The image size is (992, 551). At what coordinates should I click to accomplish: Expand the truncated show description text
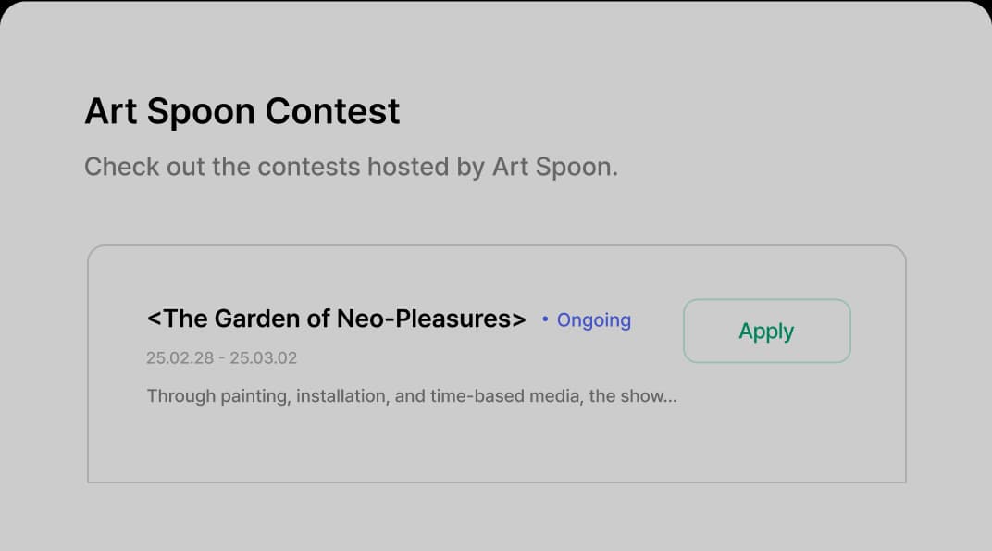click(412, 395)
